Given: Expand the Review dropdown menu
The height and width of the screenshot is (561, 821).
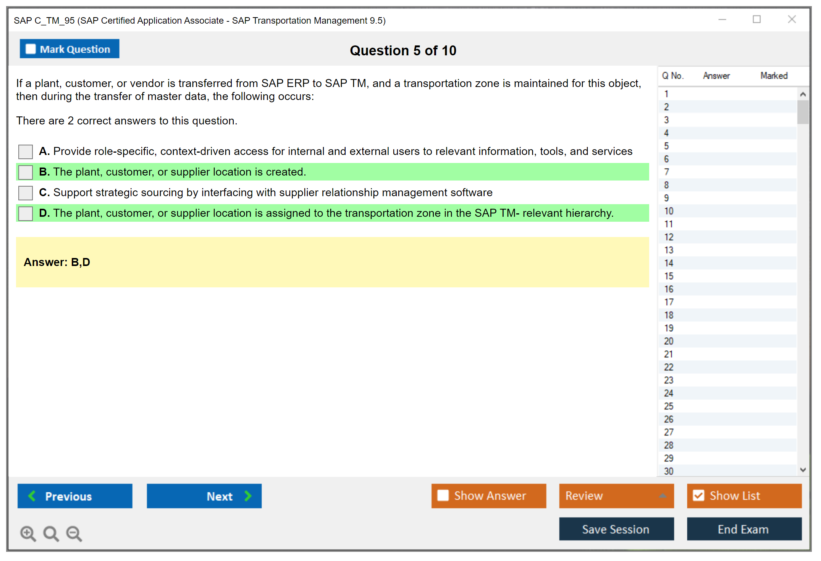Looking at the screenshot, I should (x=663, y=496).
